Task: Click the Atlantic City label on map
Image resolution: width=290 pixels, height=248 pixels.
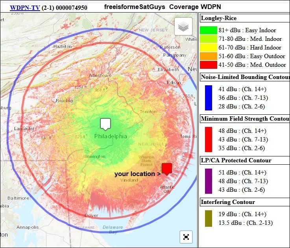Action: pos(167,189)
